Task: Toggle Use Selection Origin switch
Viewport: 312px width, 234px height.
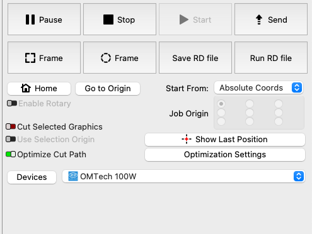Action: pos(11,139)
